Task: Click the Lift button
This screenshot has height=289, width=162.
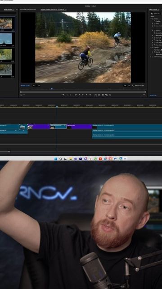Action: (x=95, y=95)
